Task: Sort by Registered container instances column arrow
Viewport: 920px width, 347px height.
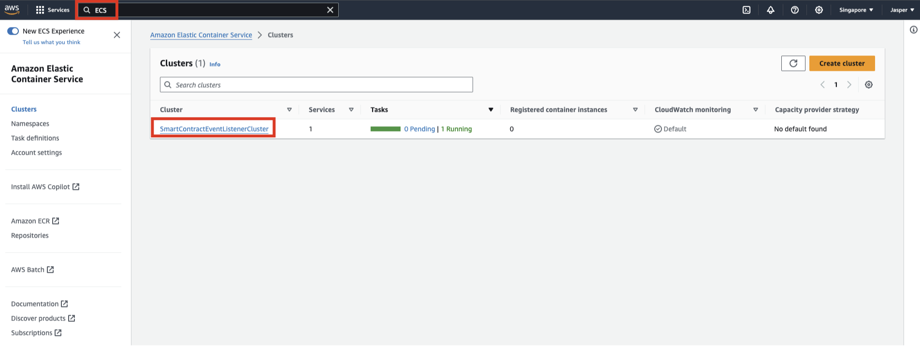Action: pyautogui.click(x=635, y=109)
